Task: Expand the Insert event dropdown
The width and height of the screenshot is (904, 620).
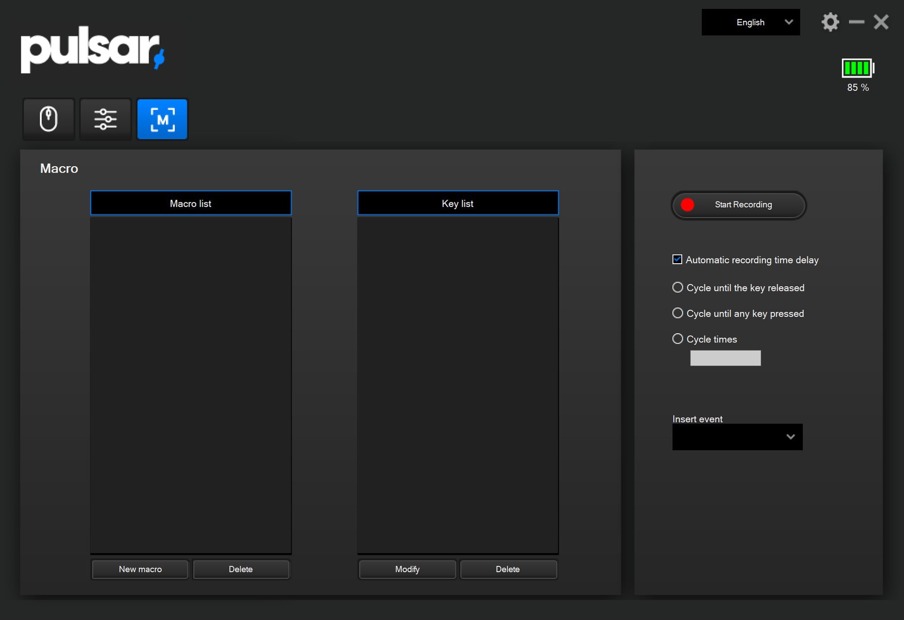Action: tap(737, 437)
